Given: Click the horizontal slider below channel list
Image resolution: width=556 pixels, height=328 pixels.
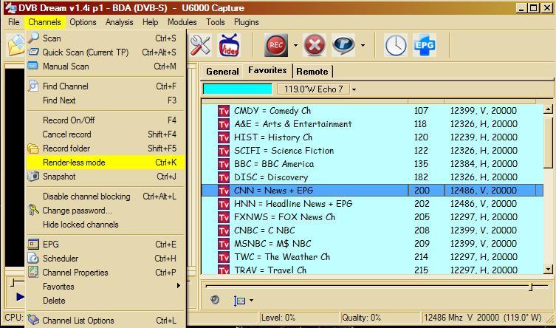Looking at the screenshot, I should pos(377,286).
